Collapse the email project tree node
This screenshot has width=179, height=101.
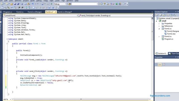click(156, 21)
